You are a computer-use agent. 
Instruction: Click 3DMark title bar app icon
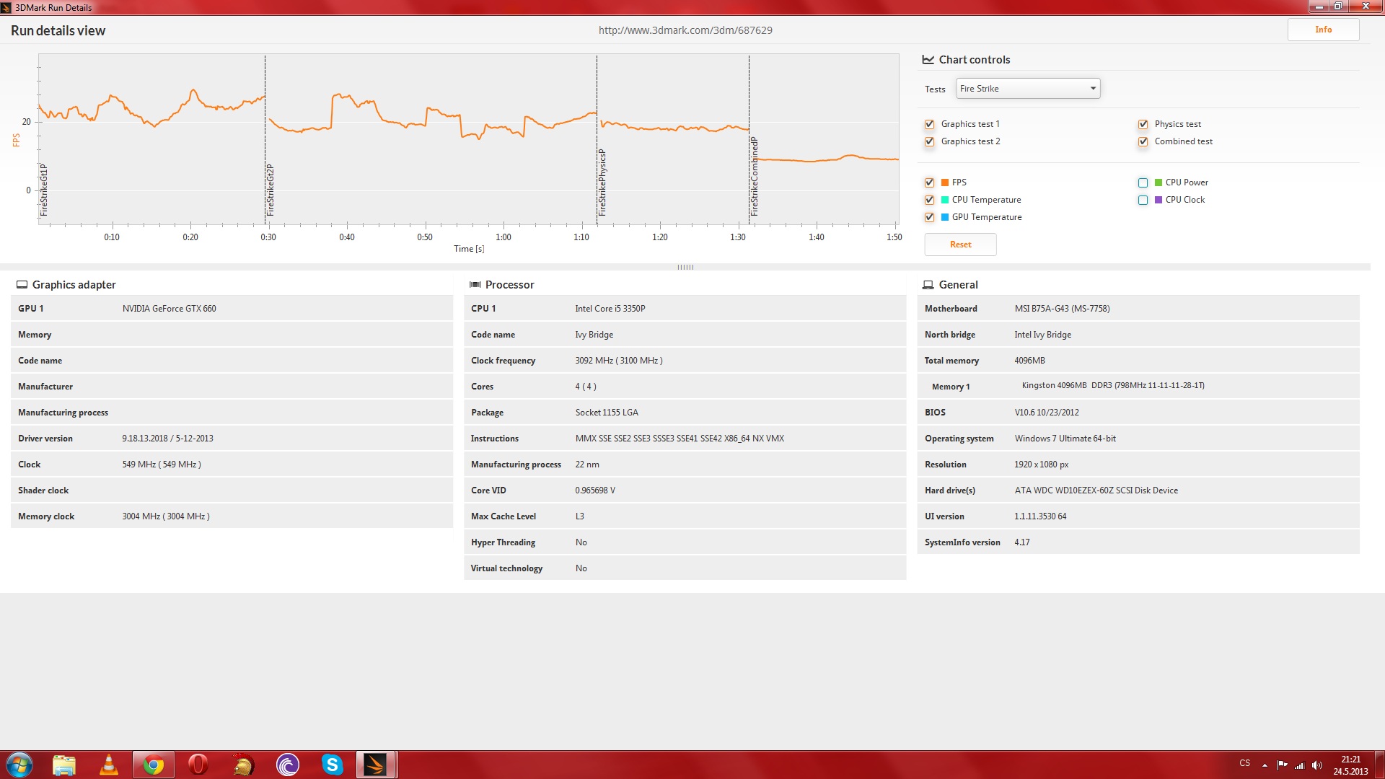tap(6, 7)
